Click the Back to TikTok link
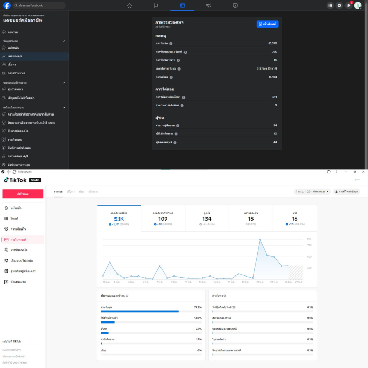The height and width of the screenshot is (368, 368). 12,341
